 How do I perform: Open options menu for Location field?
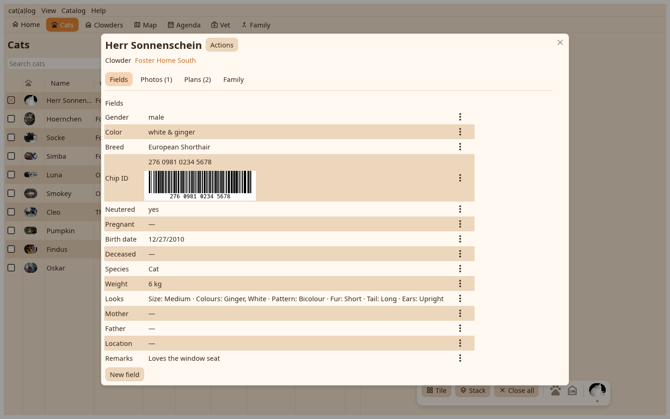click(460, 343)
